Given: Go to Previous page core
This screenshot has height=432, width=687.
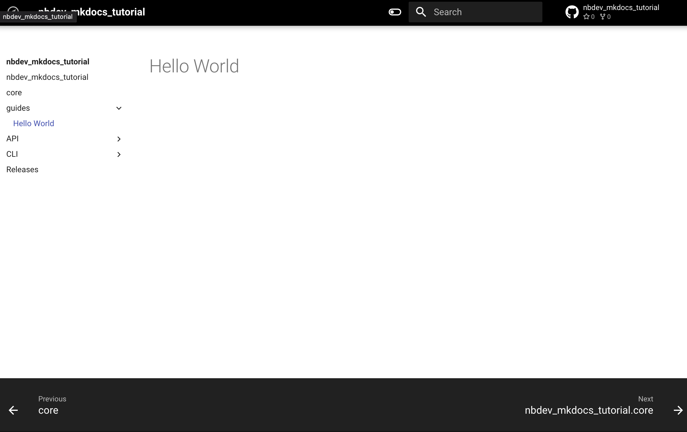Looking at the screenshot, I should (x=48, y=410).
